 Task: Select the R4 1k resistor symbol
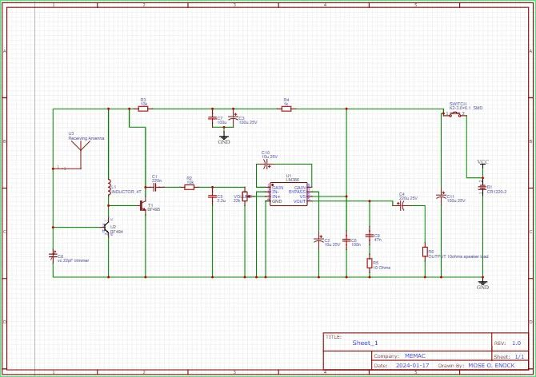tap(286, 109)
